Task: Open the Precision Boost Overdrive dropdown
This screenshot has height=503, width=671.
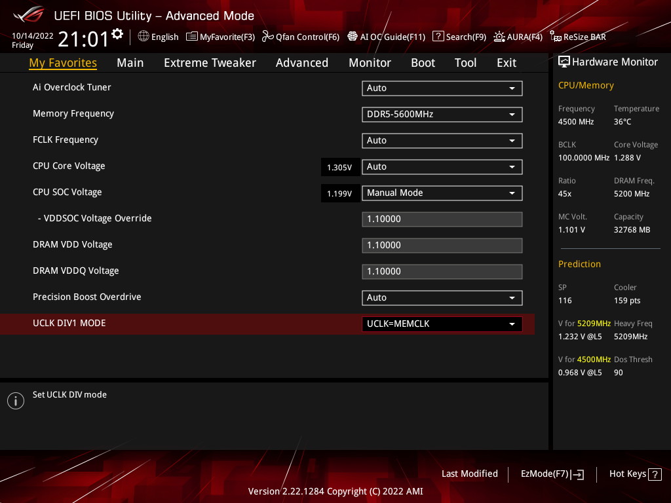Action: coord(442,298)
